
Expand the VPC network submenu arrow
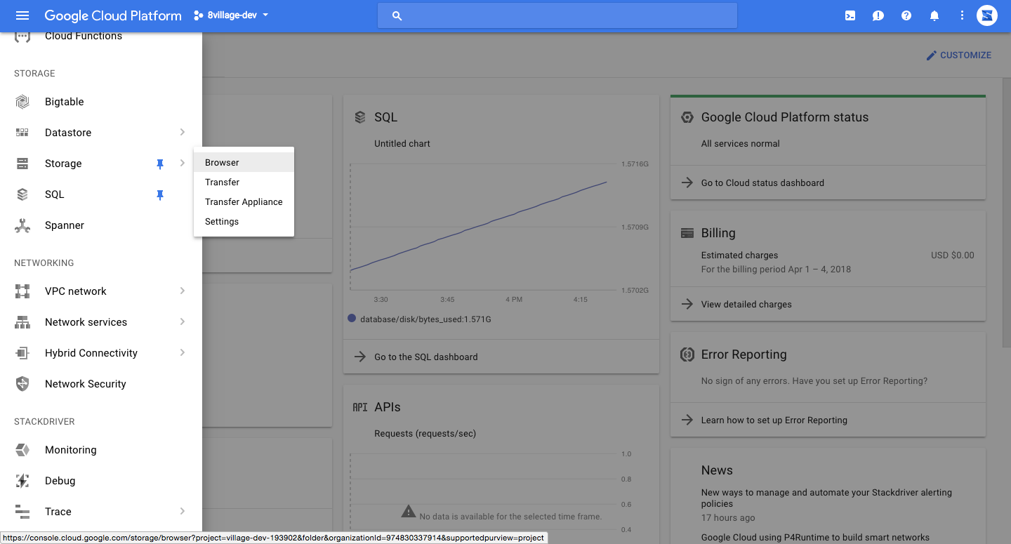(x=182, y=291)
